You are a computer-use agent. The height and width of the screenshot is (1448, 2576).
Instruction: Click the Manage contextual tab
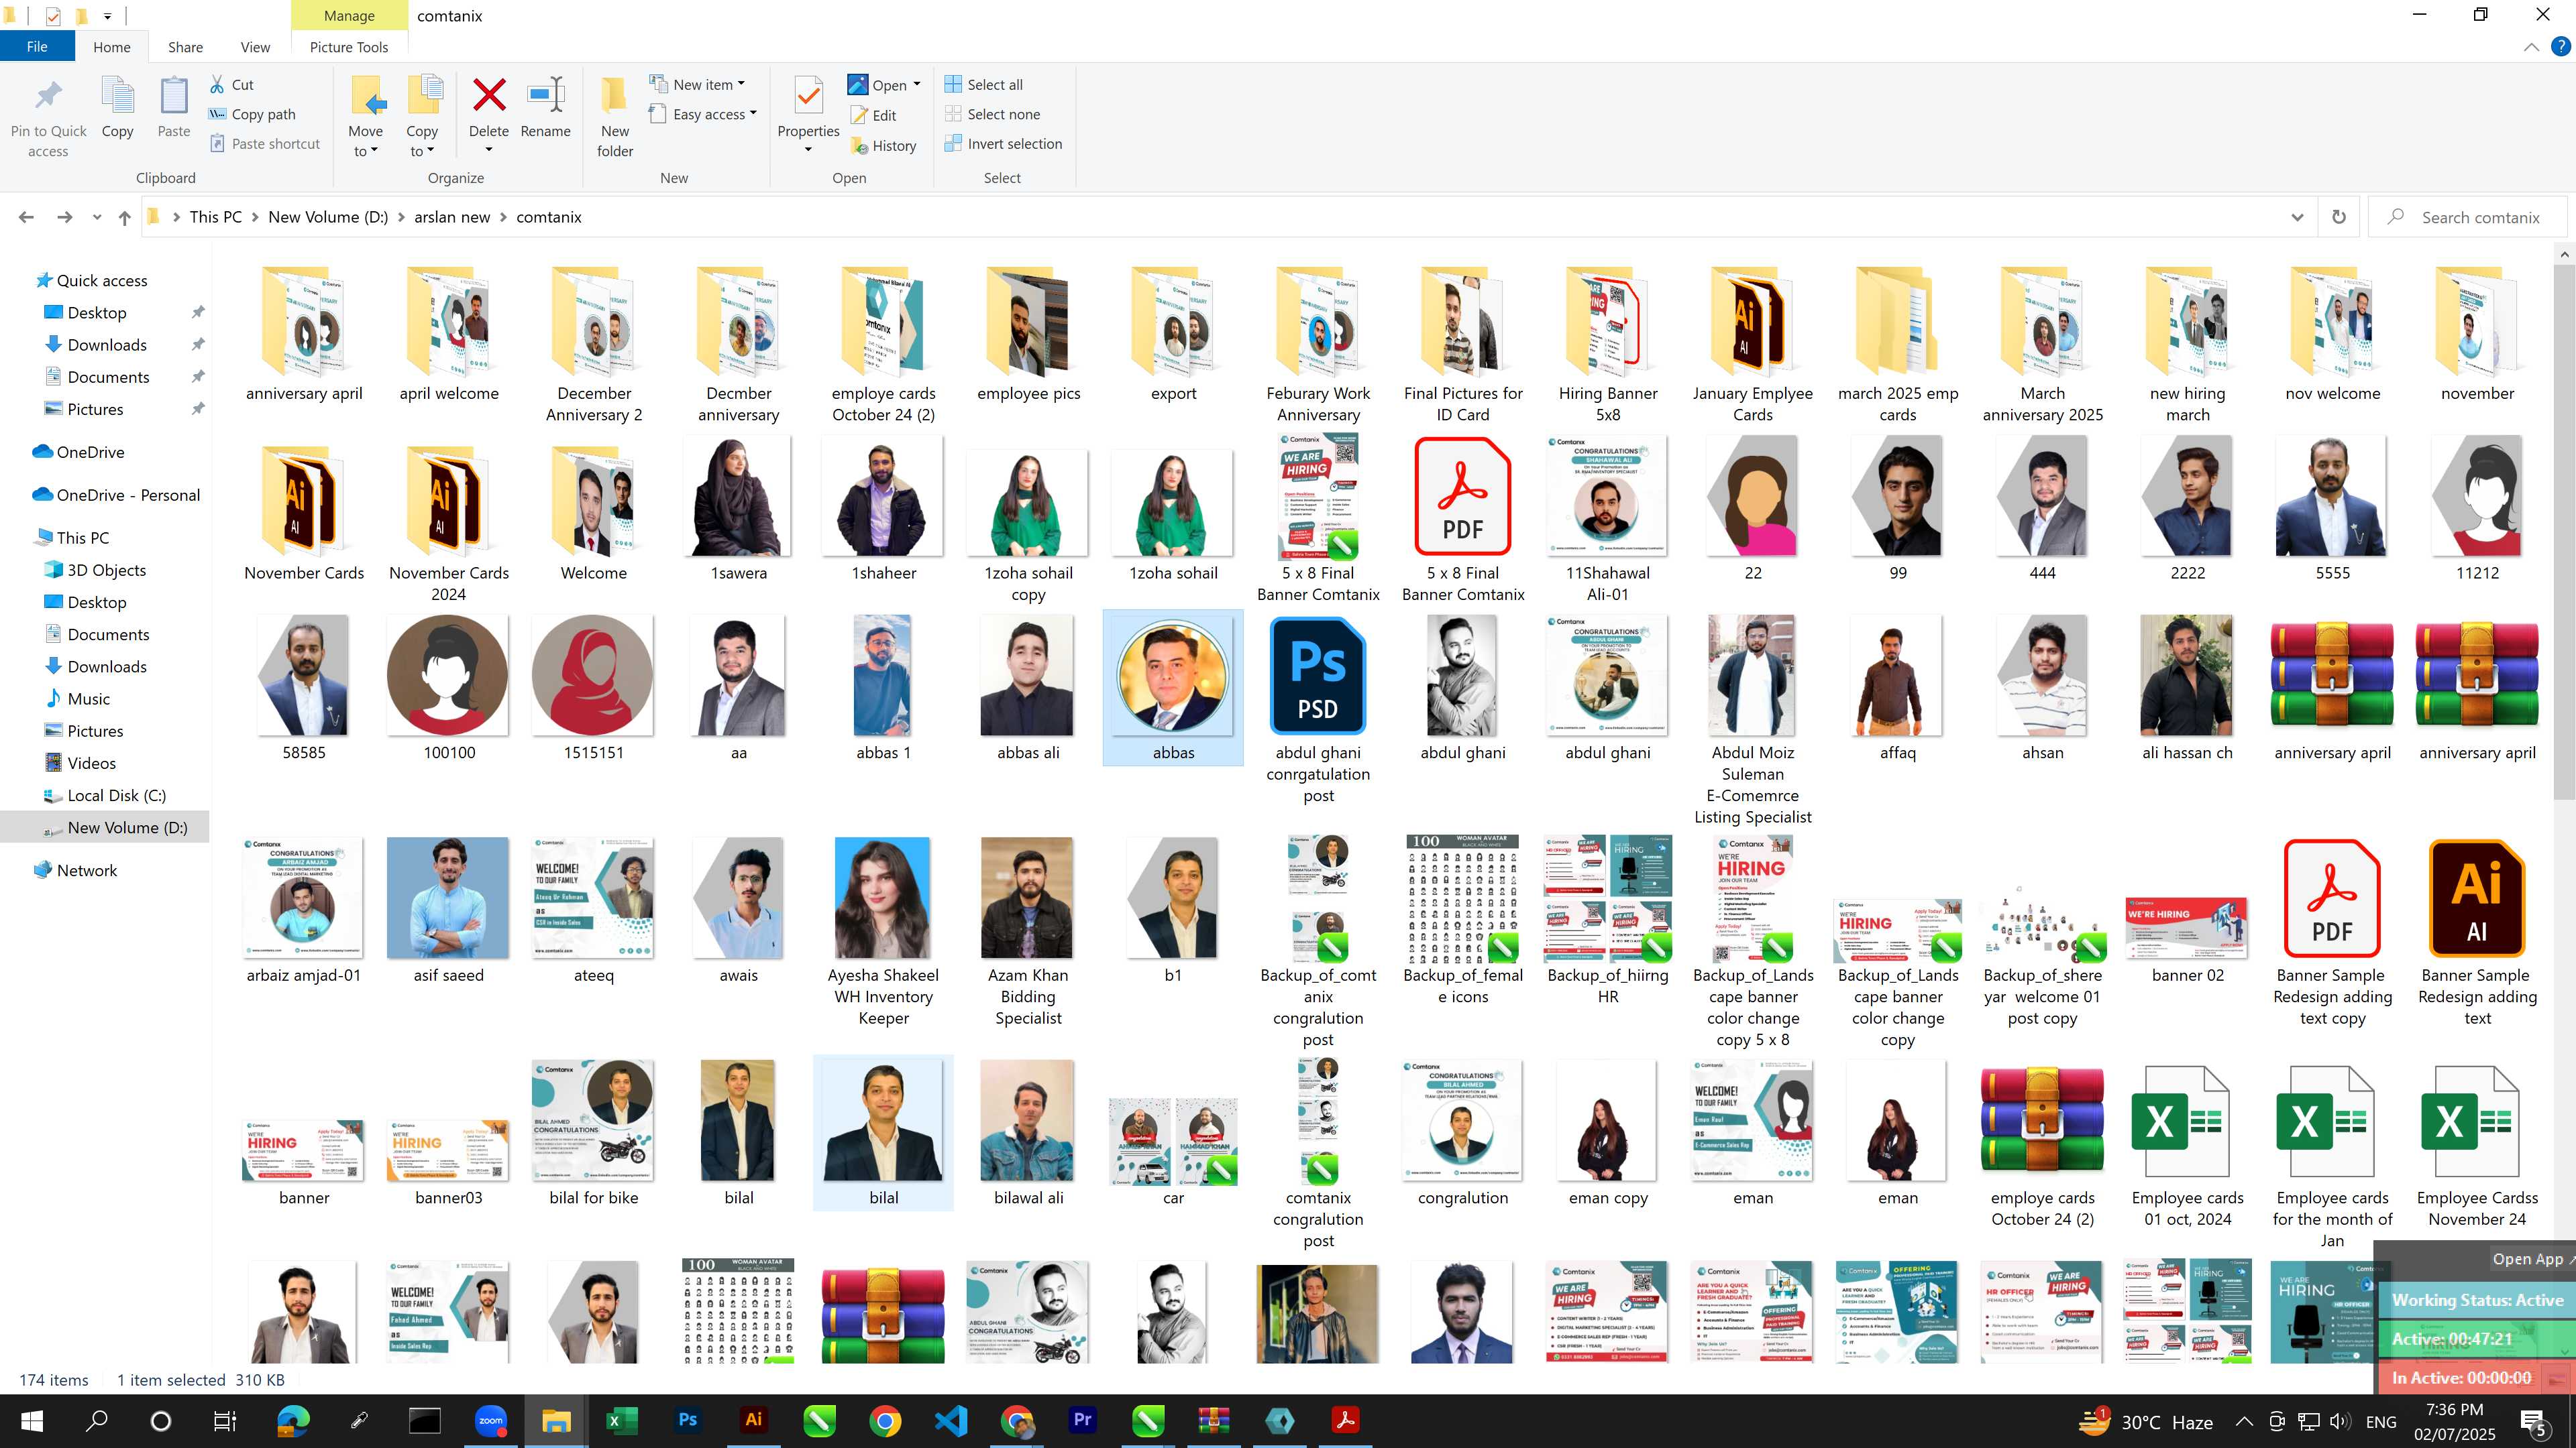pyautogui.click(x=349, y=15)
